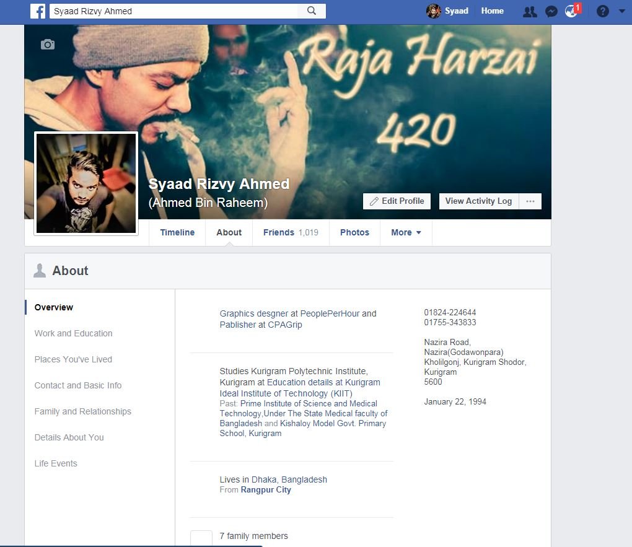The height and width of the screenshot is (547, 632).
Task: Open the Friend Requests icon
Action: (x=530, y=11)
